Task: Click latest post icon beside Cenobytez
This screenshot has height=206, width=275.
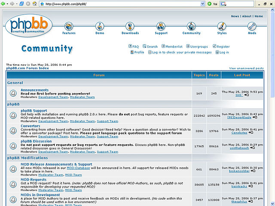Action: pyautogui.click(x=251, y=133)
